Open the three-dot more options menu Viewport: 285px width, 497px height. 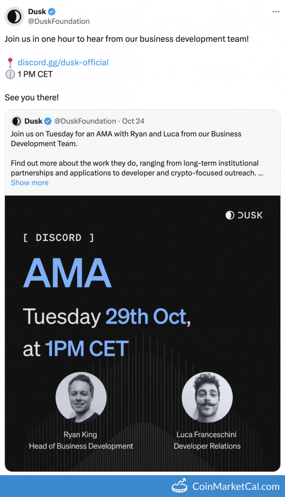276,11
